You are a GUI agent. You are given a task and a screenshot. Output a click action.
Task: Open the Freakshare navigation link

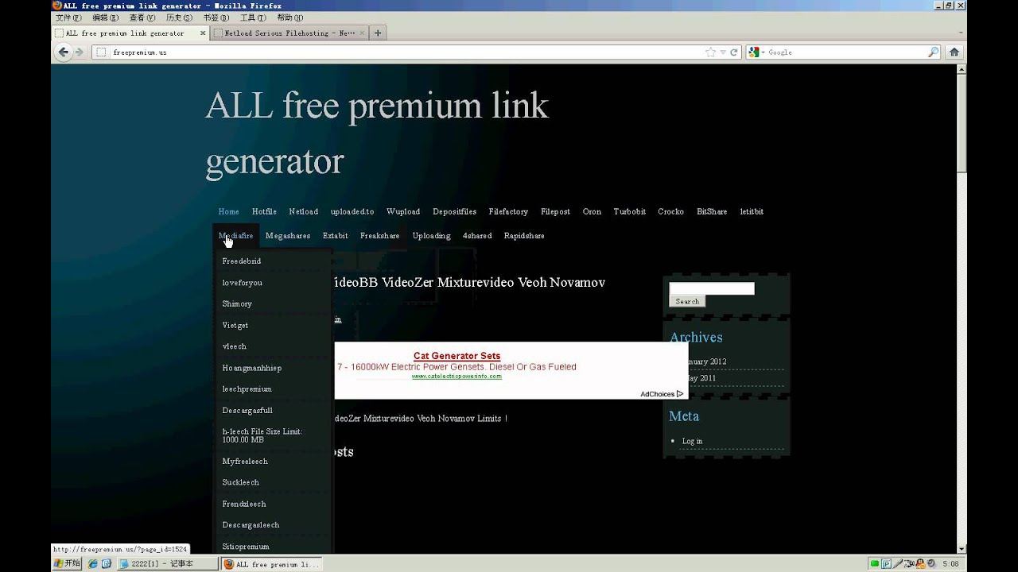[379, 235]
